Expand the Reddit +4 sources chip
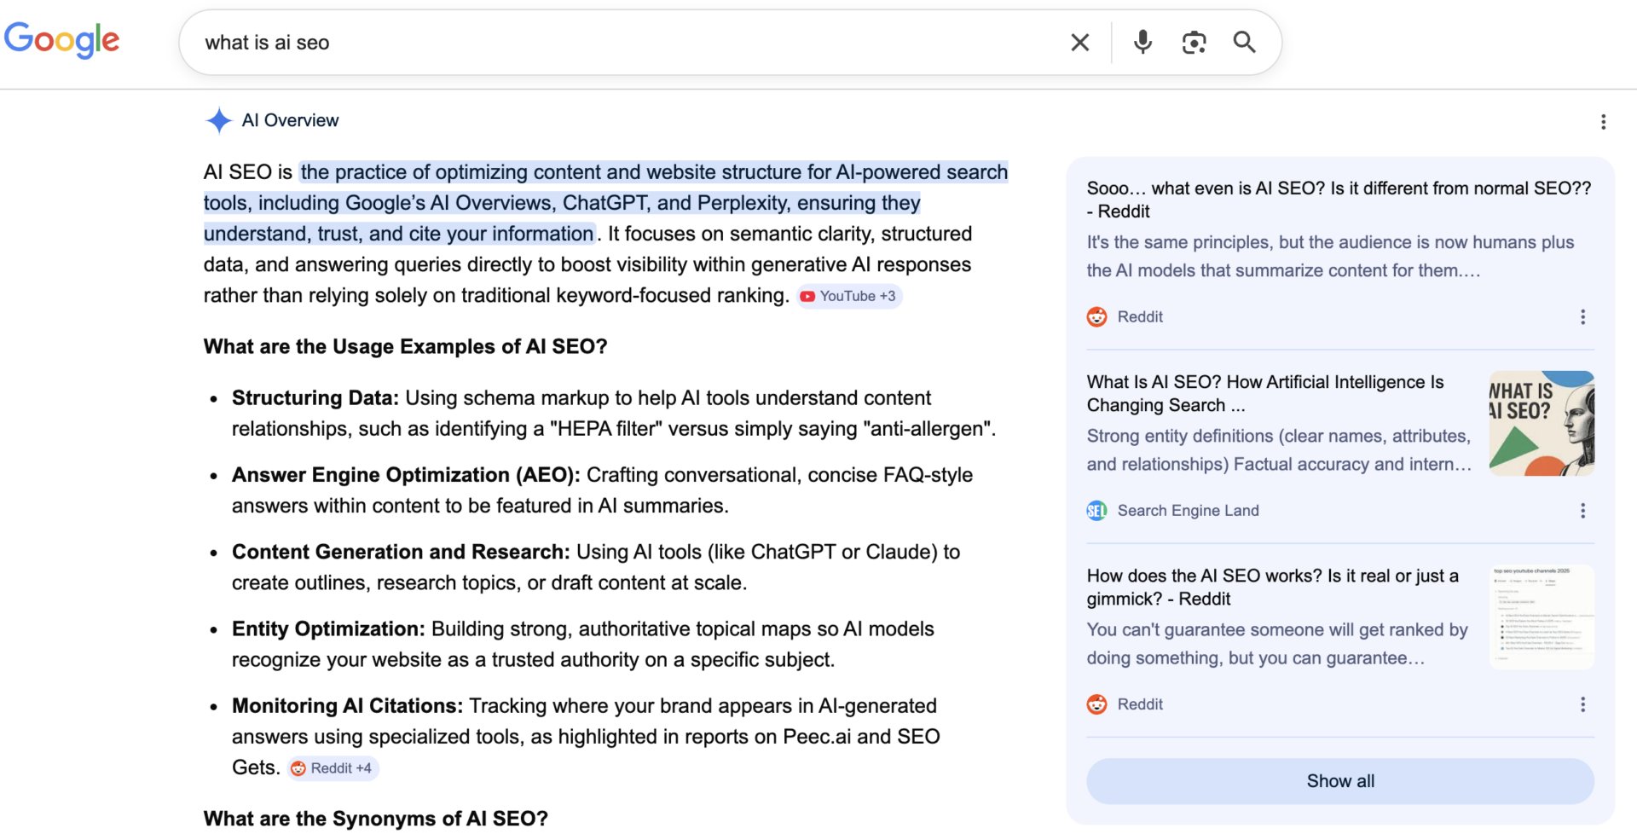The width and height of the screenshot is (1637, 834). coord(333,768)
